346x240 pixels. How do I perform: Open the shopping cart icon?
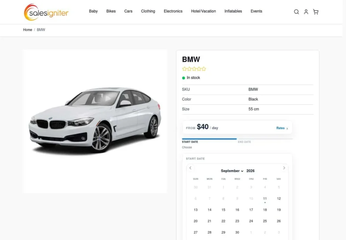tap(316, 12)
